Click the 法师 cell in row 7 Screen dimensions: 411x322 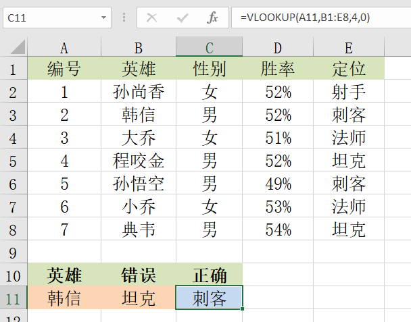click(x=349, y=206)
